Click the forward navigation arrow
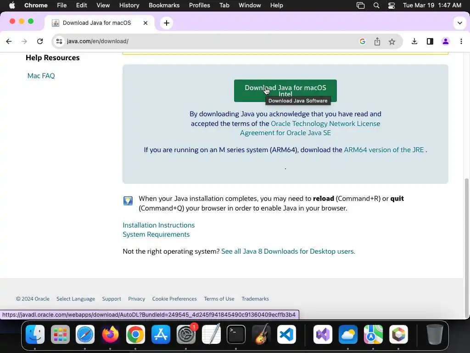Screen dimensions: 470x353 (x=24, y=41)
